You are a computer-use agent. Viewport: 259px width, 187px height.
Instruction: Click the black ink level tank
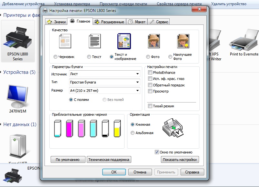pos(105,129)
